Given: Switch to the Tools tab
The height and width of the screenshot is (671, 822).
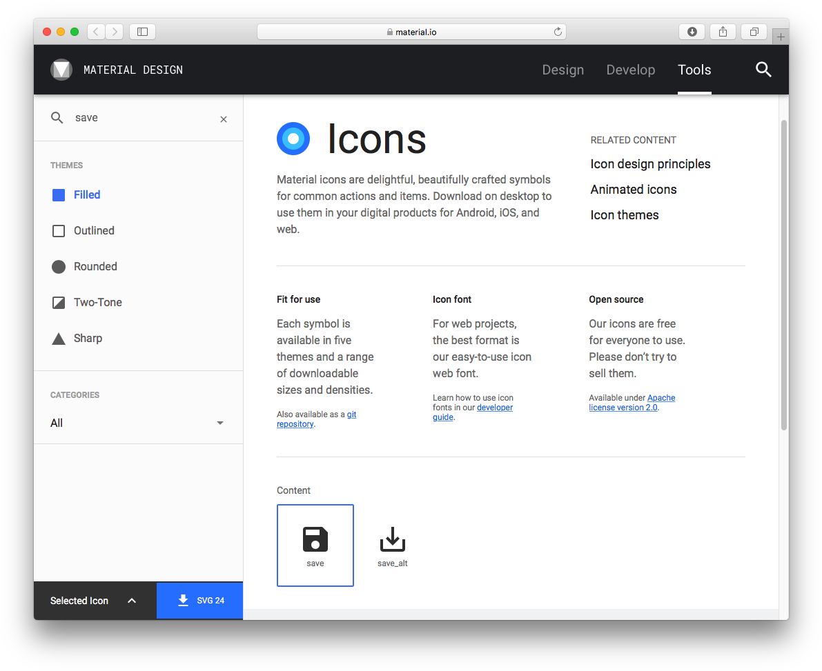Looking at the screenshot, I should click(694, 70).
